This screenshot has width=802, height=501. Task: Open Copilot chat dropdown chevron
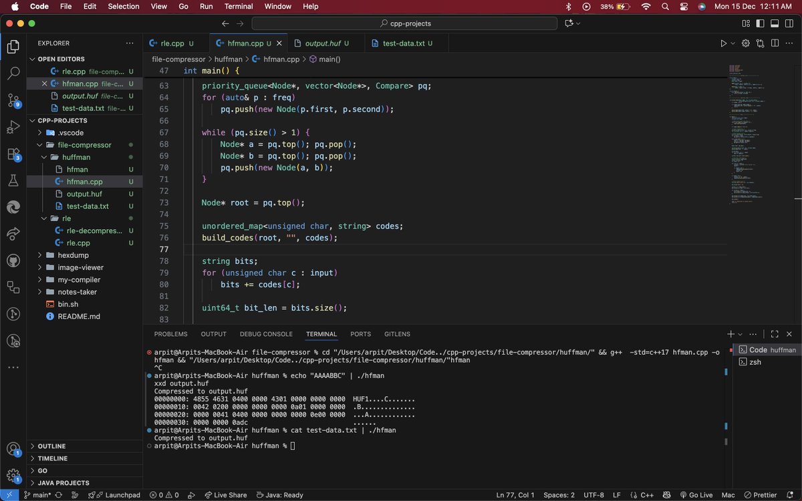point(578,23)
